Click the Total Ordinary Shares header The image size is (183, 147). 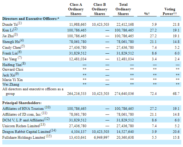click(x=123, y=9)
